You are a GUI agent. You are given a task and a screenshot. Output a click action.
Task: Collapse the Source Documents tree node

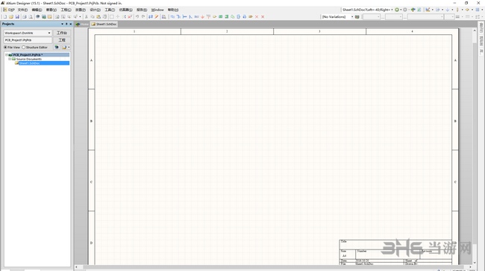pos(10,59)
